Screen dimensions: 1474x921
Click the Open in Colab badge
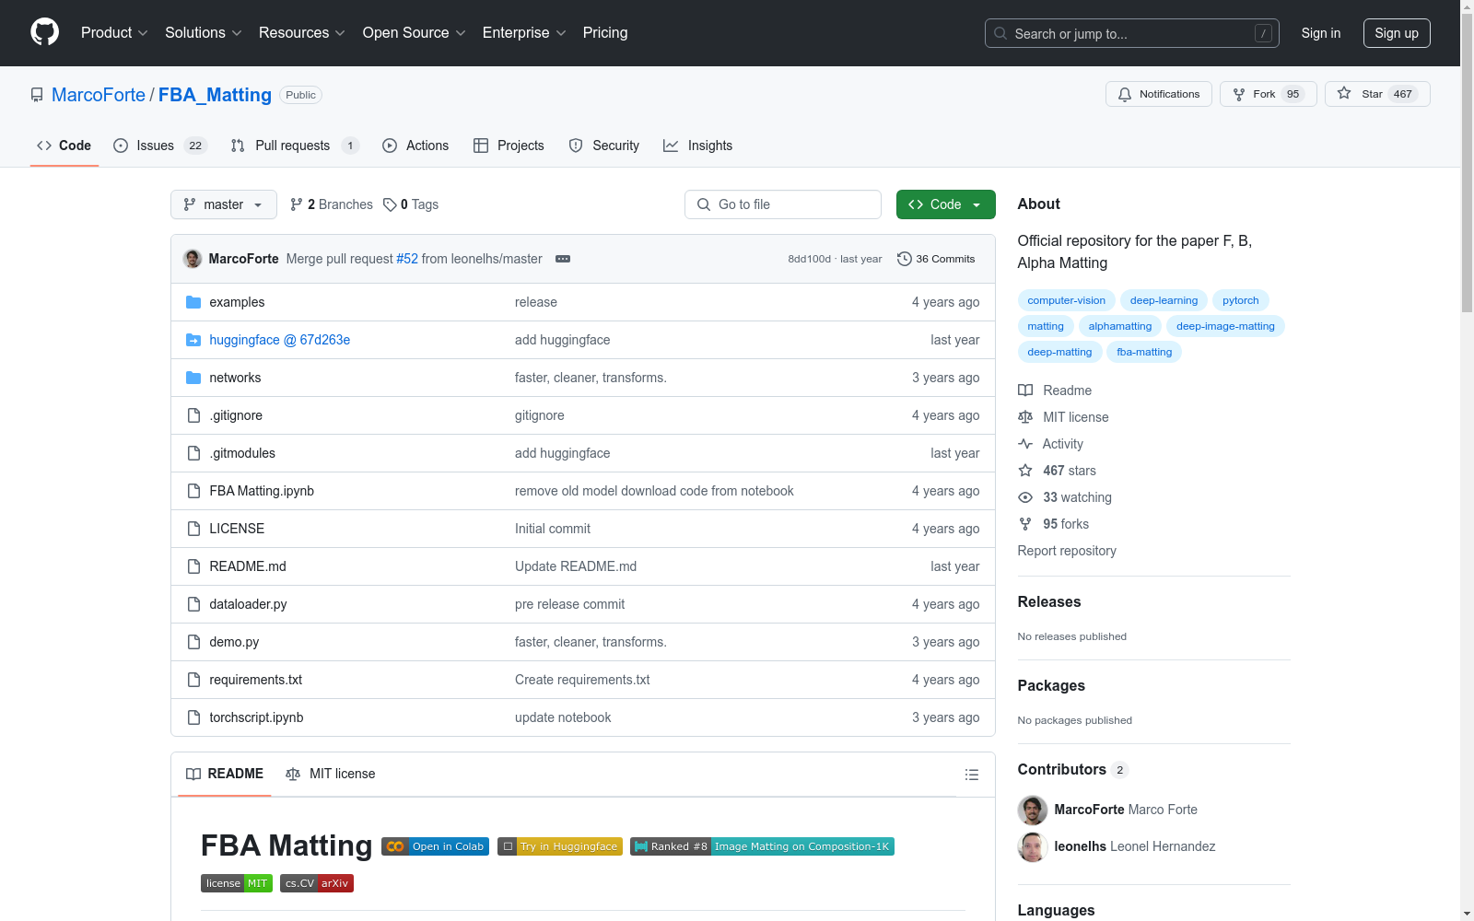click(435, 846)
